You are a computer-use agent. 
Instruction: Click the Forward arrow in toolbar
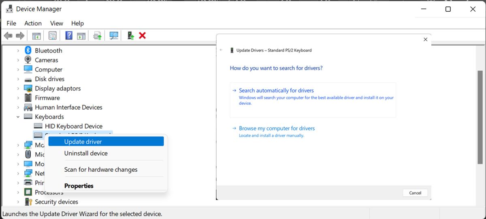coord(20,36)
